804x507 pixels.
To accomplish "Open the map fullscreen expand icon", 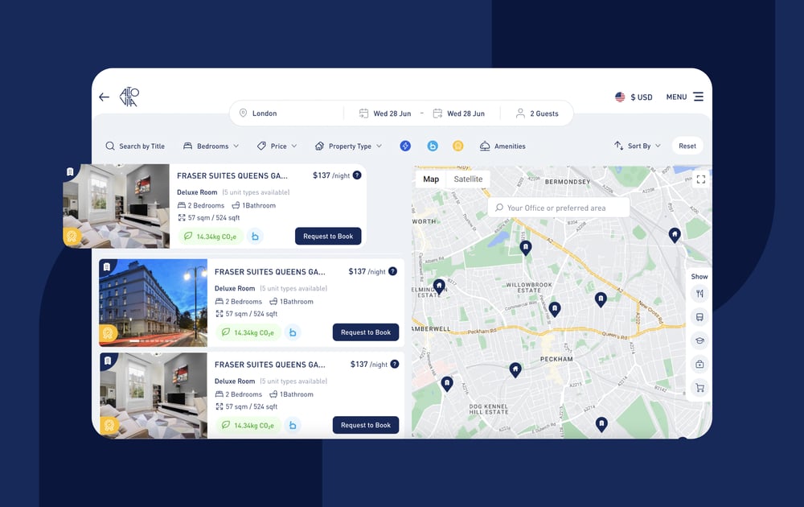I will pos(700,179).
